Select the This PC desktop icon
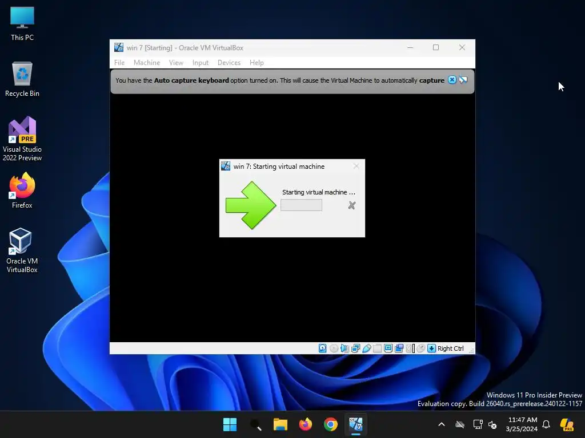This screenshot has width=585, height=438. (22, 23)
